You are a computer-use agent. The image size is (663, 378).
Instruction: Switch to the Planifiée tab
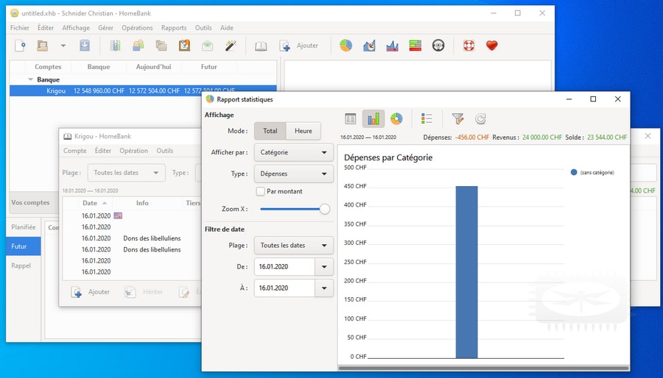(24, 227)
